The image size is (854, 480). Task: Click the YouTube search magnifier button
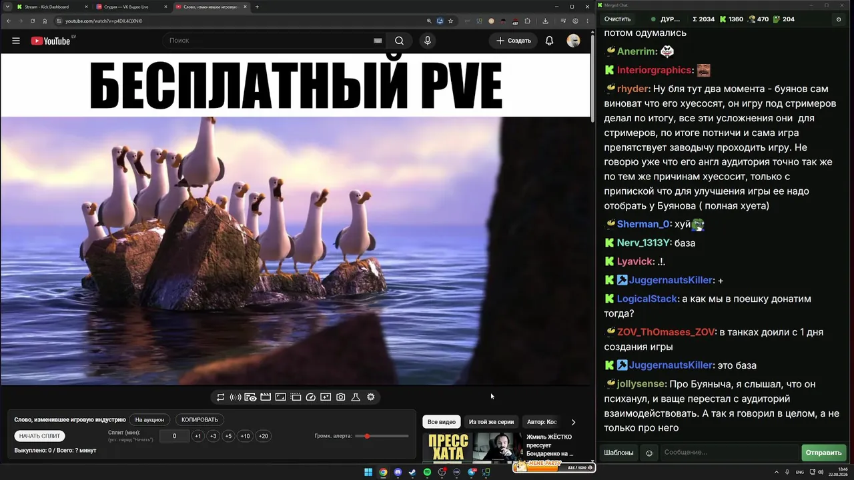pyautogui.click(x=399, y=41)
